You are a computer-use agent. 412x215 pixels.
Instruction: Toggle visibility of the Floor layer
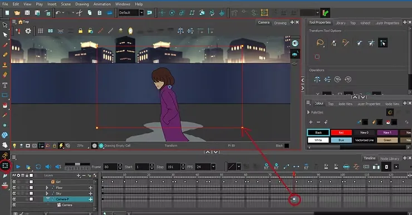[14, 188]
